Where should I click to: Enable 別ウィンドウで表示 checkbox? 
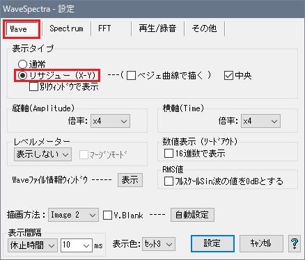click(33, 87)
